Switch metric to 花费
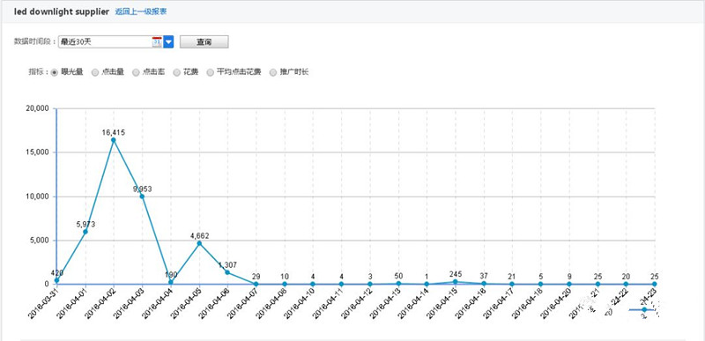The height and width of the screenshot is (341, 705). coord(177,72)
